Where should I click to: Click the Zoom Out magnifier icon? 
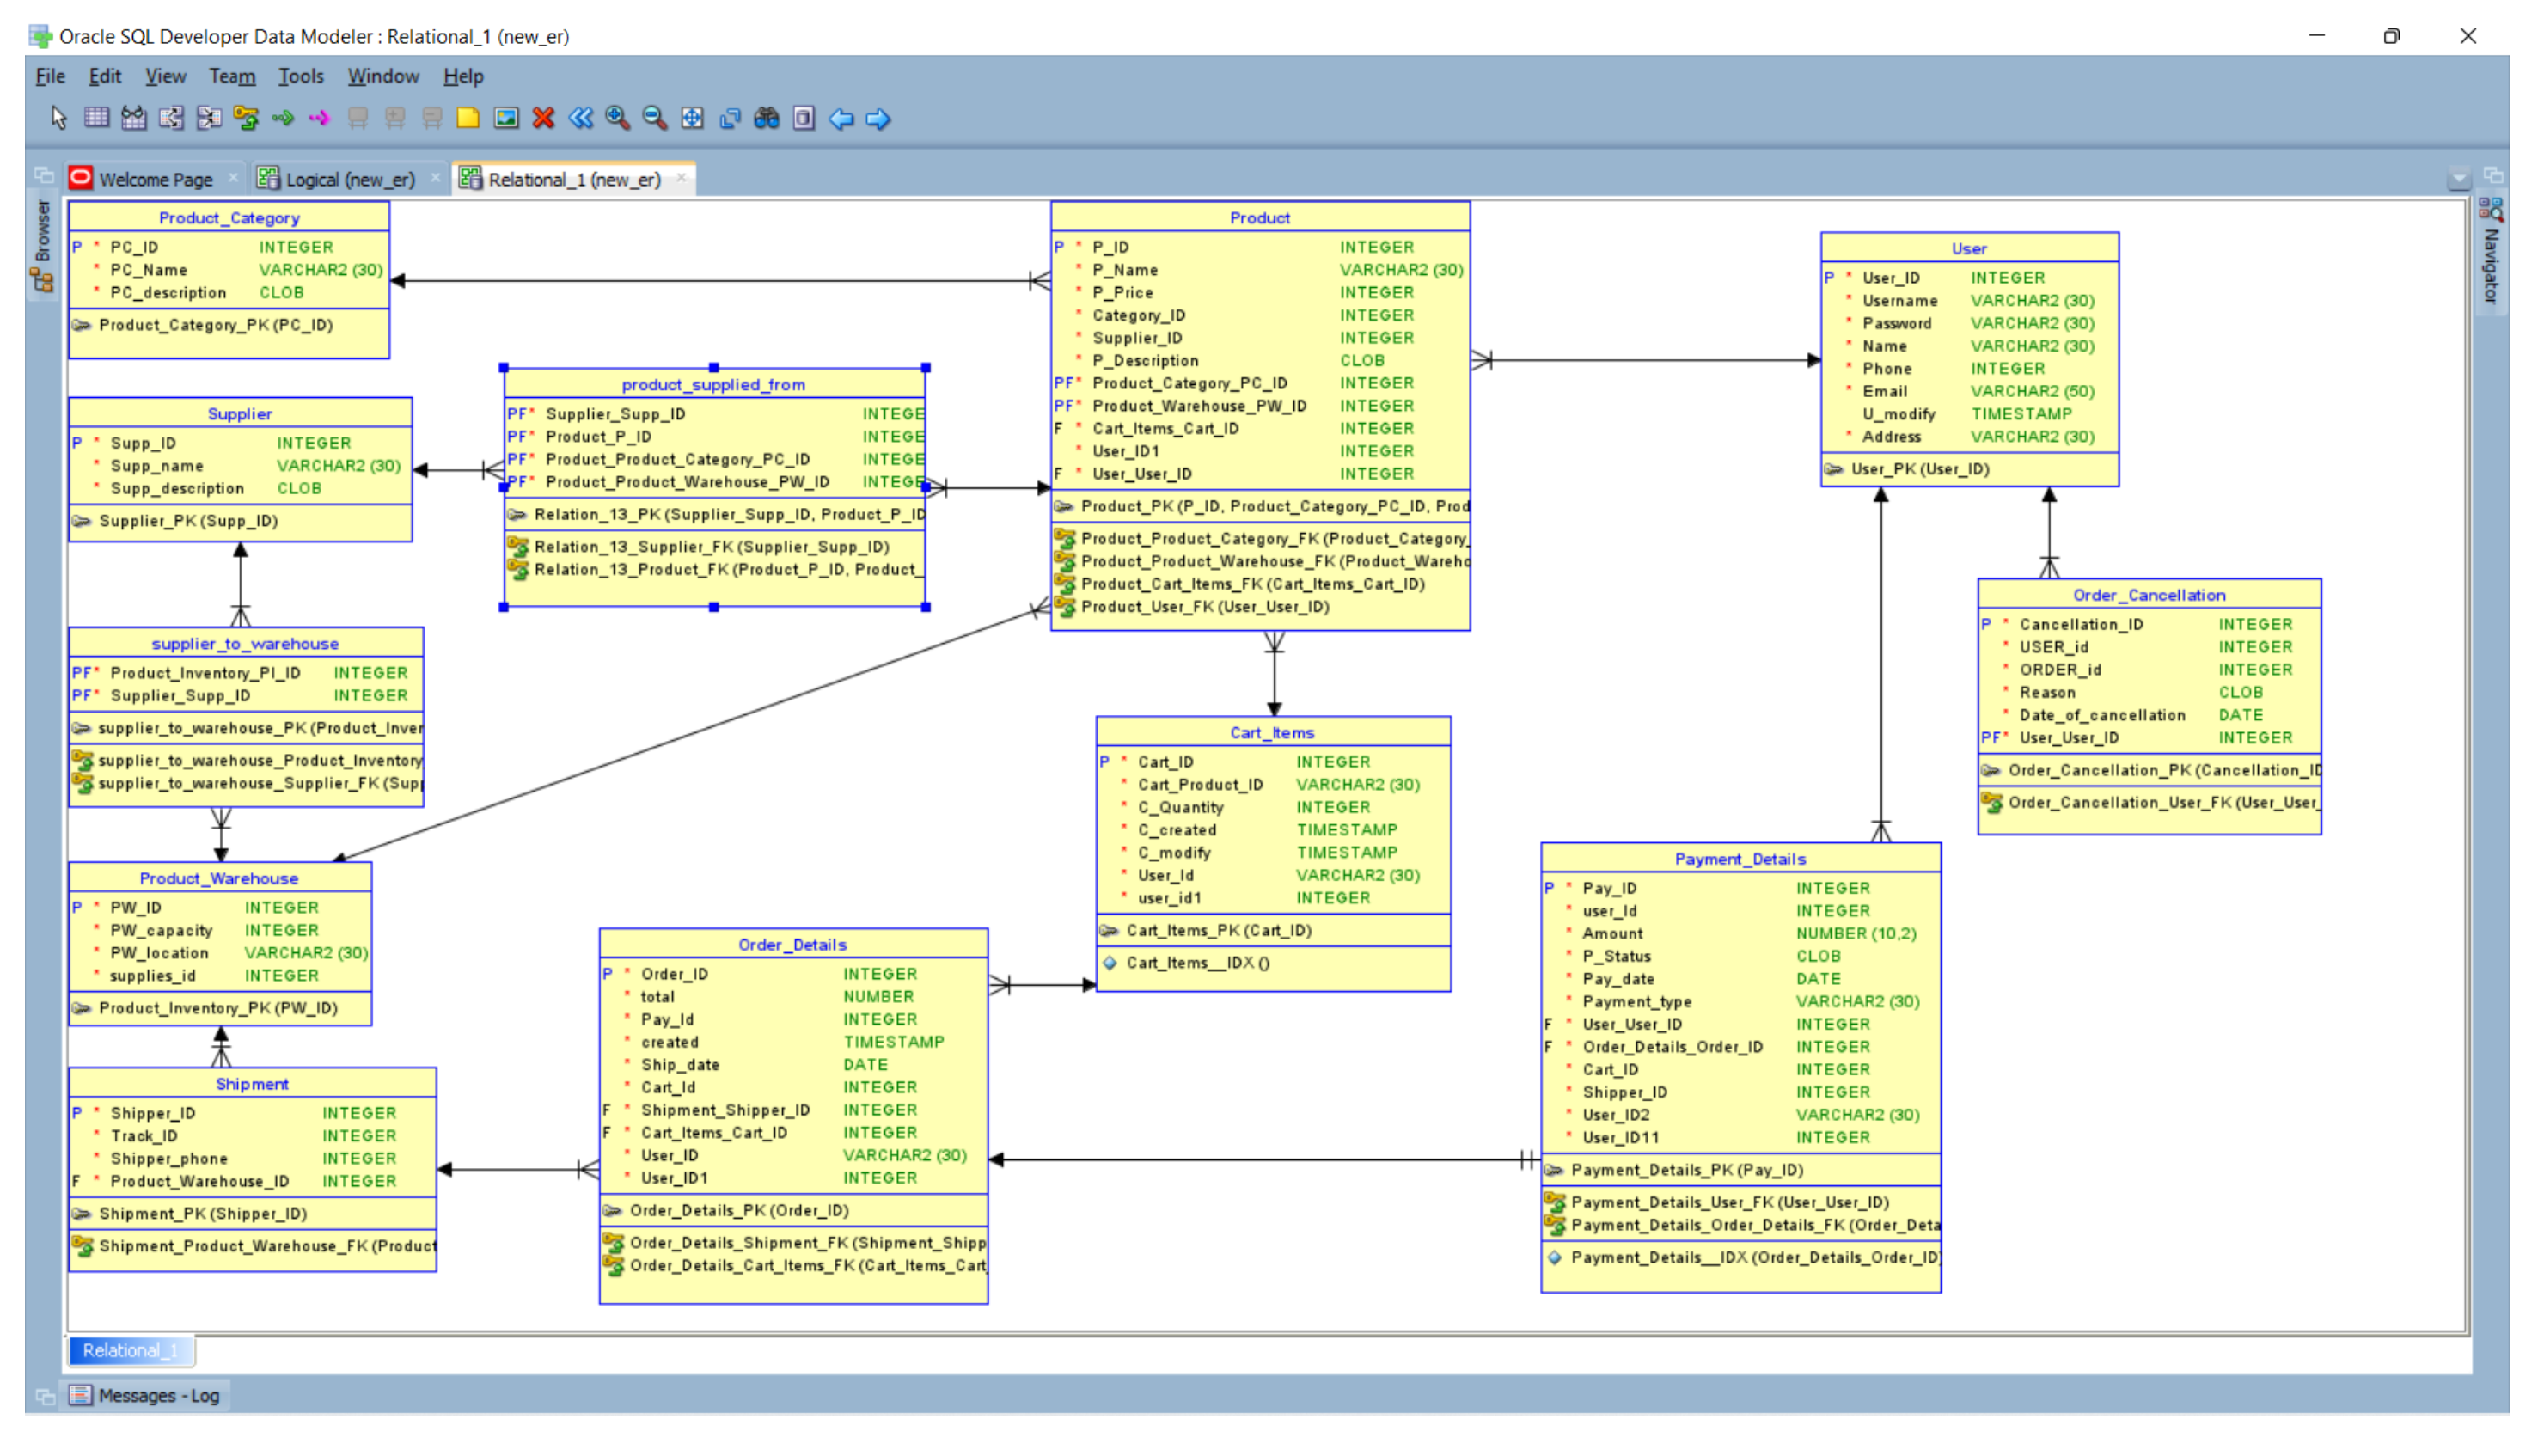pos(656,118)
